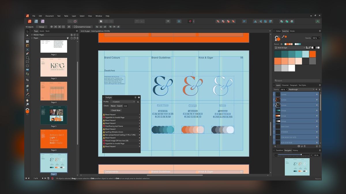The image size is (346, 194).
Task: Toggle the Layers panel lock icon
Action: point(320,89)
